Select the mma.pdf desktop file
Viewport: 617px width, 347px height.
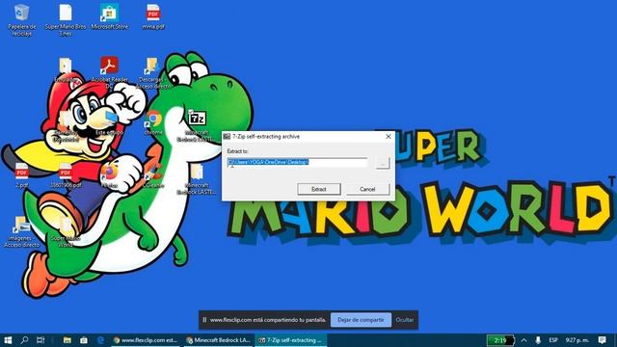[x=153, y=17]
